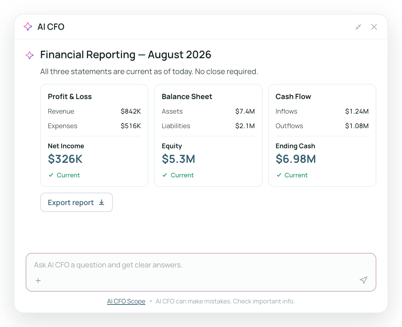Collapse the AI CFO panel with shrink icon

coord(358,27)
